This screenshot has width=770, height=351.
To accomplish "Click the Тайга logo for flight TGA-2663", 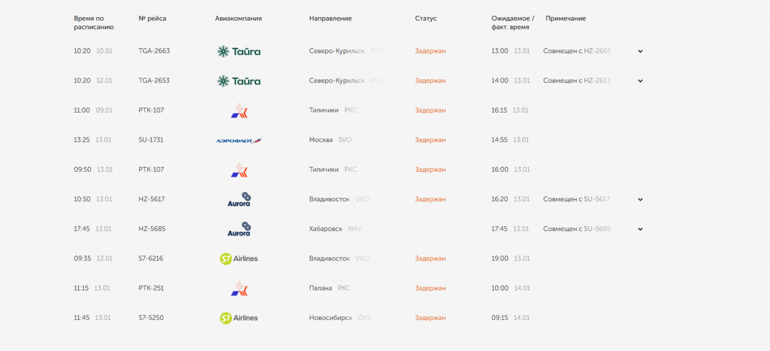I will 239,51.
